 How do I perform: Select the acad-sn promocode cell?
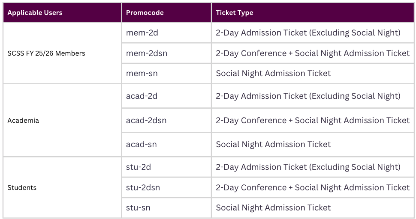click(166, 145)
